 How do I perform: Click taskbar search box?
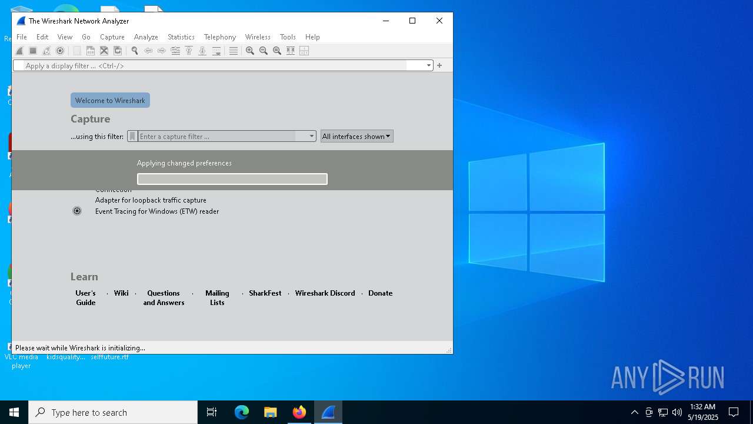pos(113,412)
